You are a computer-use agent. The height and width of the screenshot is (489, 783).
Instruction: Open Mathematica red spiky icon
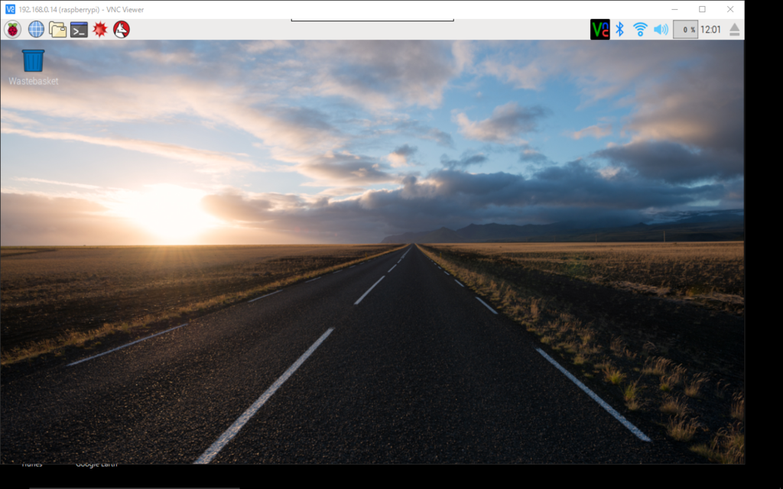[100, 30]
